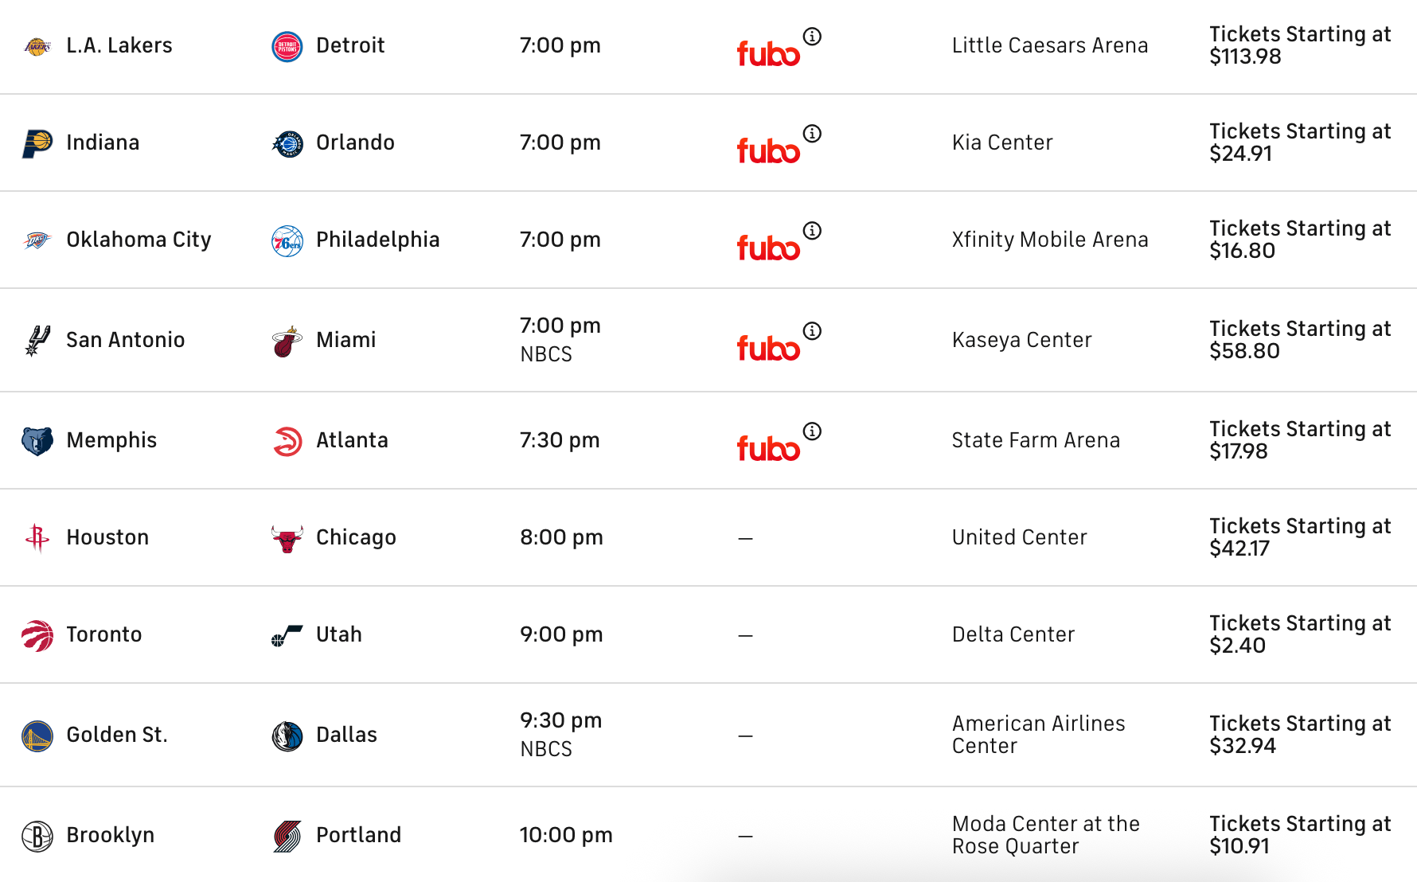Open the Brooklyn team name link
The width and height of the screenshot is (1417, 882).
click(110, 835)
